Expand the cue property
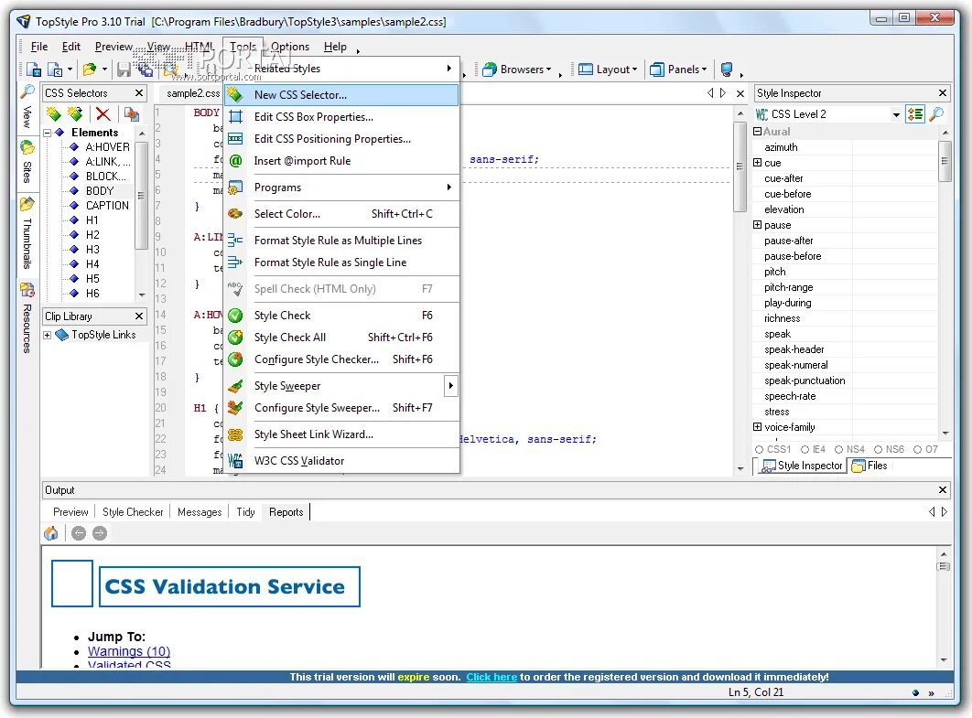Screen dimensions: 972x718 coord(758,162)
